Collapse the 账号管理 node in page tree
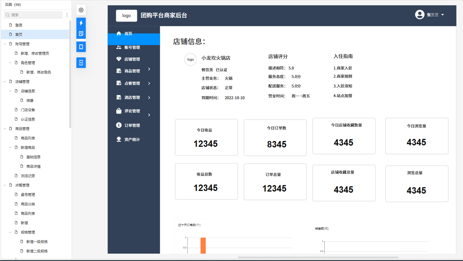463x261 pixels. 5,44
